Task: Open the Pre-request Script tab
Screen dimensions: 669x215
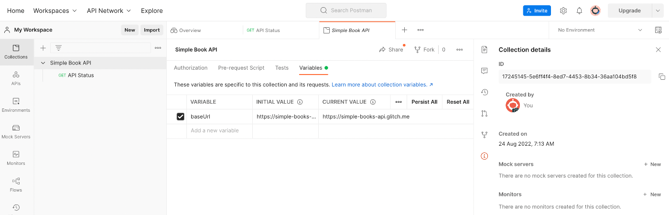Action: 241,68
